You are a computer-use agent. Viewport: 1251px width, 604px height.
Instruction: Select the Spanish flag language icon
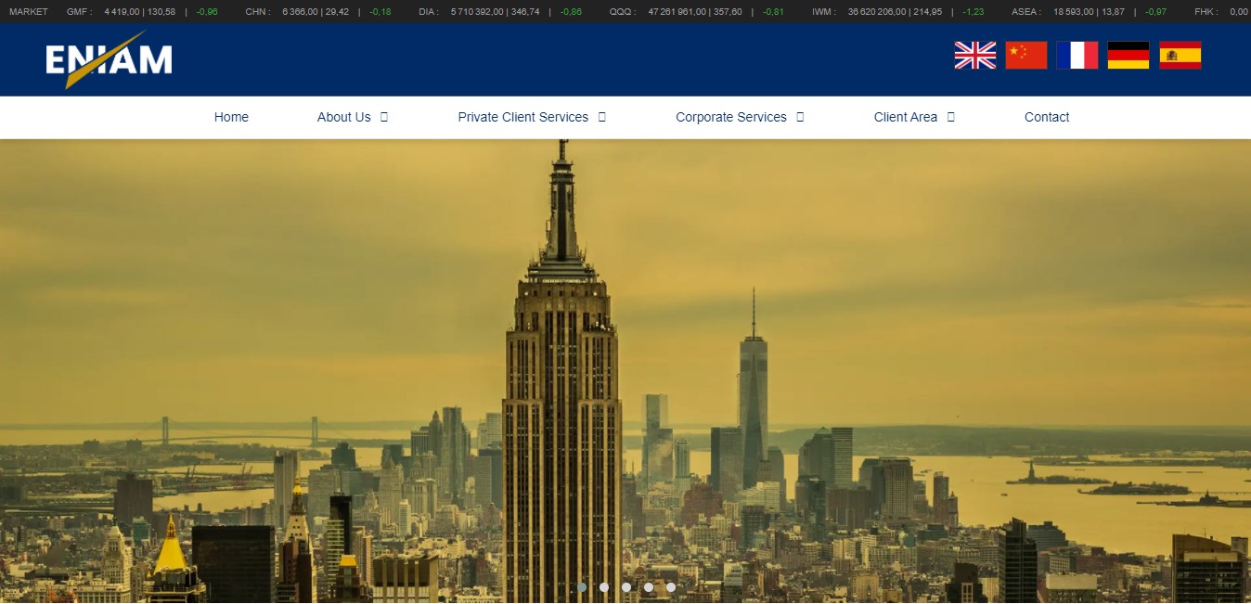(x=1180, y=56)
